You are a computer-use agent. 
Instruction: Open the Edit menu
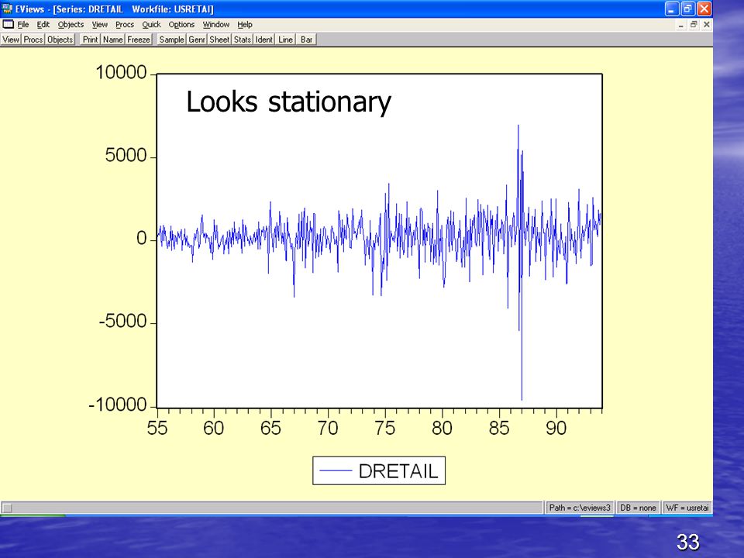pos(43,25)
